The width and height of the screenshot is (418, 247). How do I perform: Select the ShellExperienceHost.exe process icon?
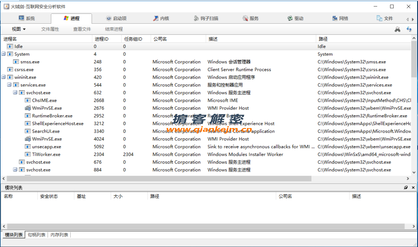pos(28,123)
